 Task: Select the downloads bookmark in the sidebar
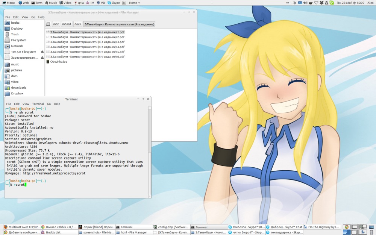coord(24,88)
